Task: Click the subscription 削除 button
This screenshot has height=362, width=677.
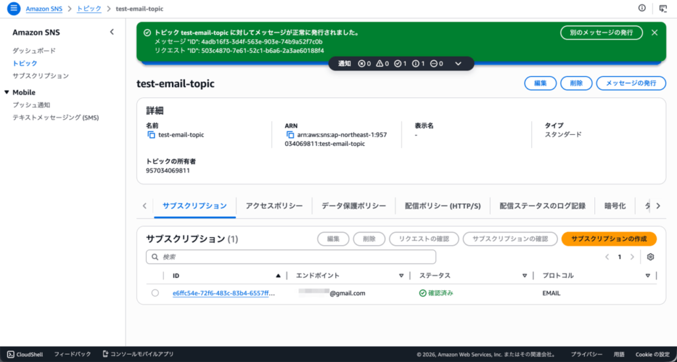Action: (369, 238)
